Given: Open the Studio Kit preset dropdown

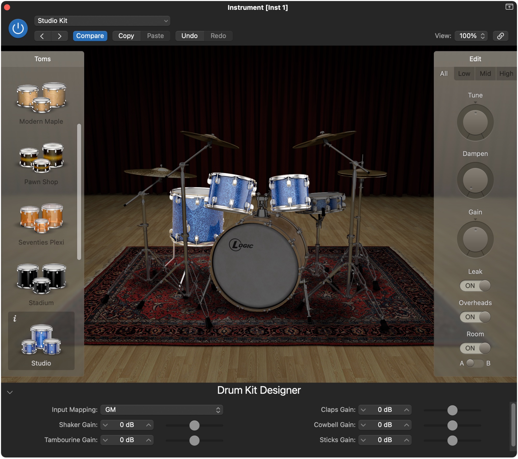Looking at the screenshot, I should pos(102,21).
